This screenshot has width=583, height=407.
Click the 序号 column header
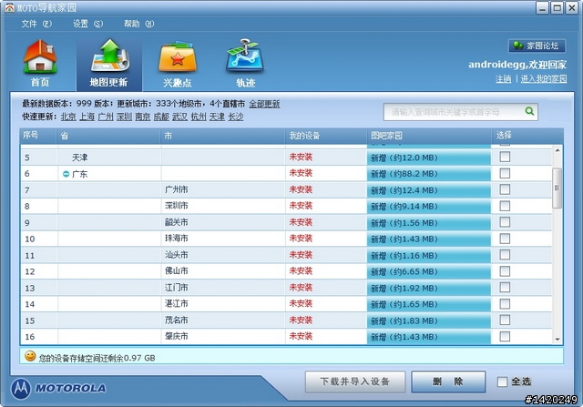click(38, 136)
